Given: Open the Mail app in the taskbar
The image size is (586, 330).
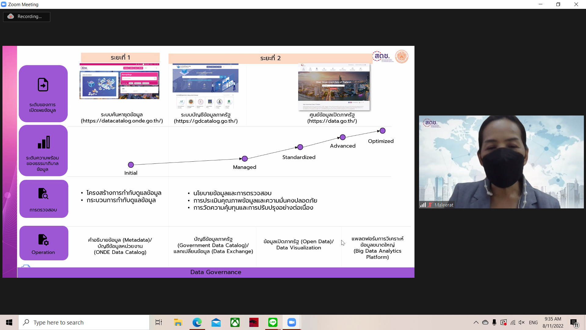Looking at the screenshot, I should click(x=216, y=322).
